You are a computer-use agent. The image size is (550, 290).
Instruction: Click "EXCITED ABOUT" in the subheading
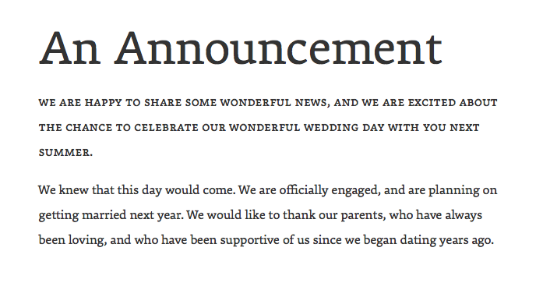[453, 103]
